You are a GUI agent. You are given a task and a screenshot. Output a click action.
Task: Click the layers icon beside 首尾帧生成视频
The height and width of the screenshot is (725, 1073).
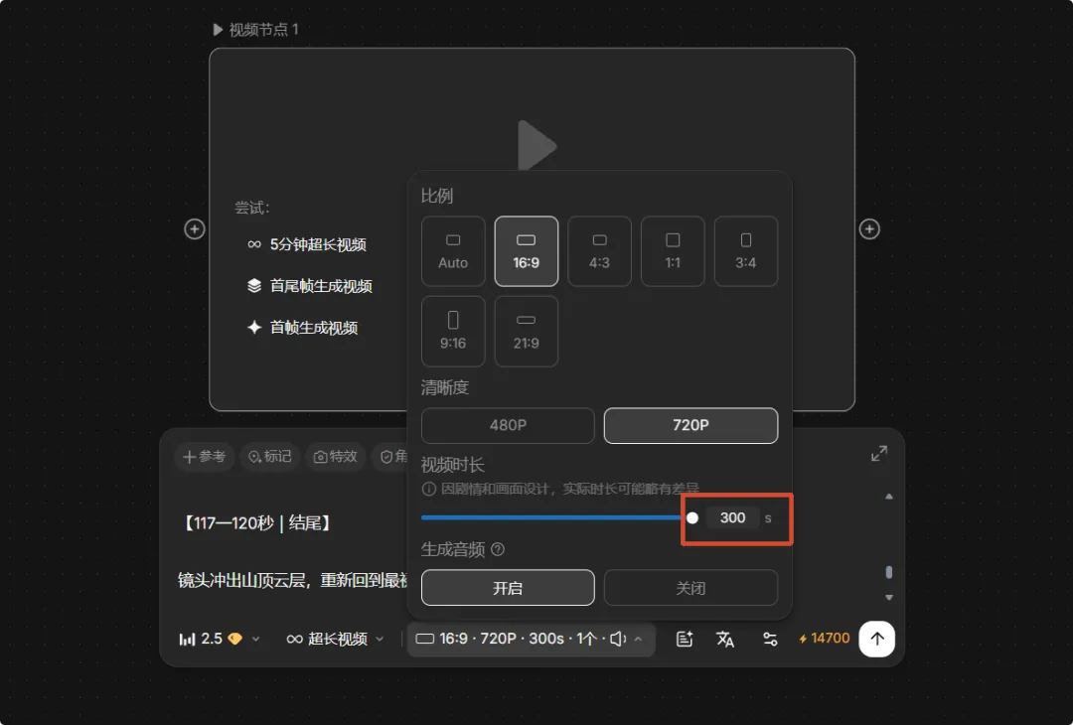pyautogui.click(x=254, y=286)
